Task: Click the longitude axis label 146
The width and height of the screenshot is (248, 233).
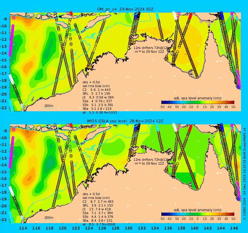Action: [x=234, y=228]
